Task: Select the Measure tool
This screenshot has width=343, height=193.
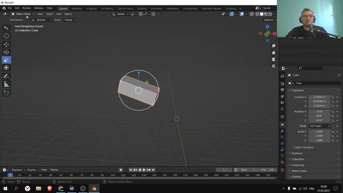Action: tap(6, 84)
